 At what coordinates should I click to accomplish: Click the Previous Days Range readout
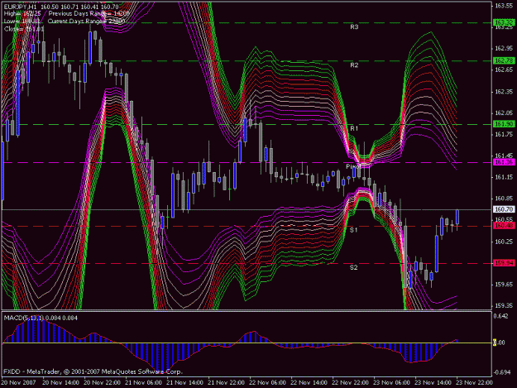pos(89,14)
